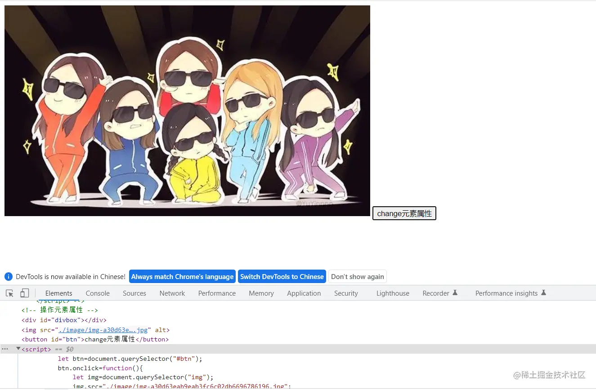Click Always match Chrome's language button
Screen dimensions: 596x390
point(182,277)
